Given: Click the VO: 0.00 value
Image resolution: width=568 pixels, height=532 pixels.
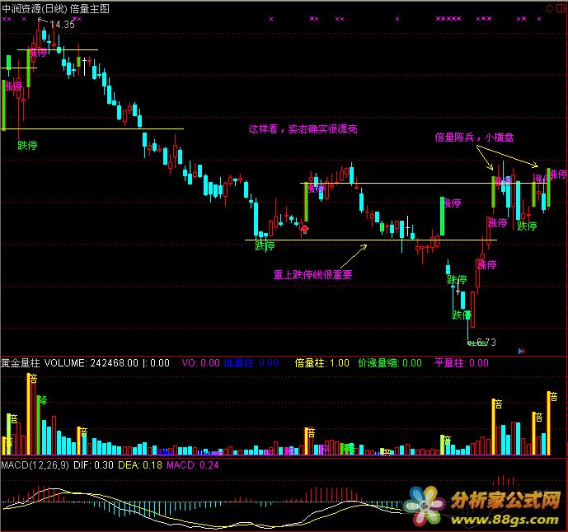Looking at the screenshot, I should click(x=200, y=363).
